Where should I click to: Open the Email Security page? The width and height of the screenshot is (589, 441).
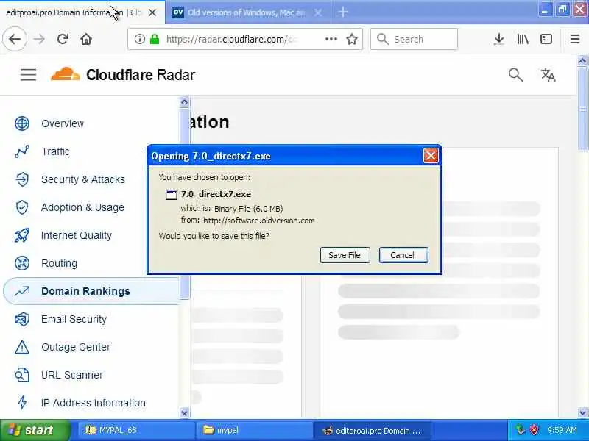[x=74, y=319]
